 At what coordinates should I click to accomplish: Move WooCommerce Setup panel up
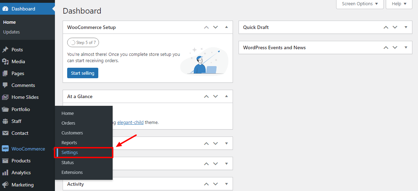206,27
